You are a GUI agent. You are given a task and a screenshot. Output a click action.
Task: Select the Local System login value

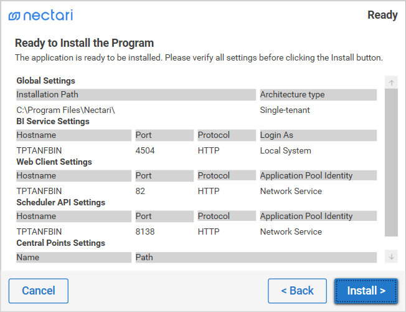click(285, 150)
